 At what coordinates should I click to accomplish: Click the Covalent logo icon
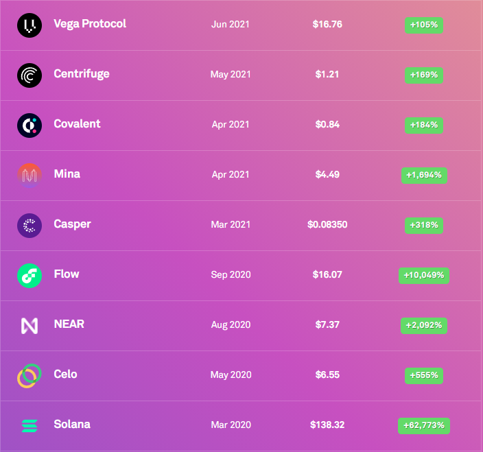pyautogui.click(x=30, y=126)
